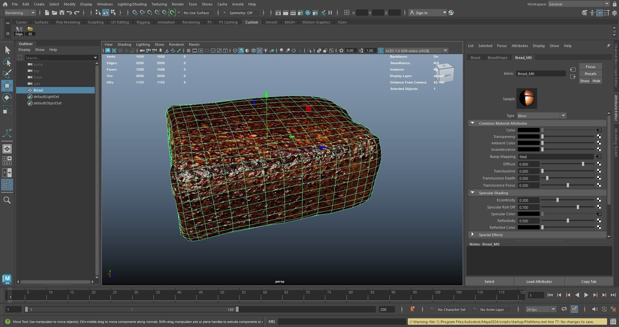Viewport: 619px width, 327px height.
Task: Click the Play forwards button
Action: 586,295
